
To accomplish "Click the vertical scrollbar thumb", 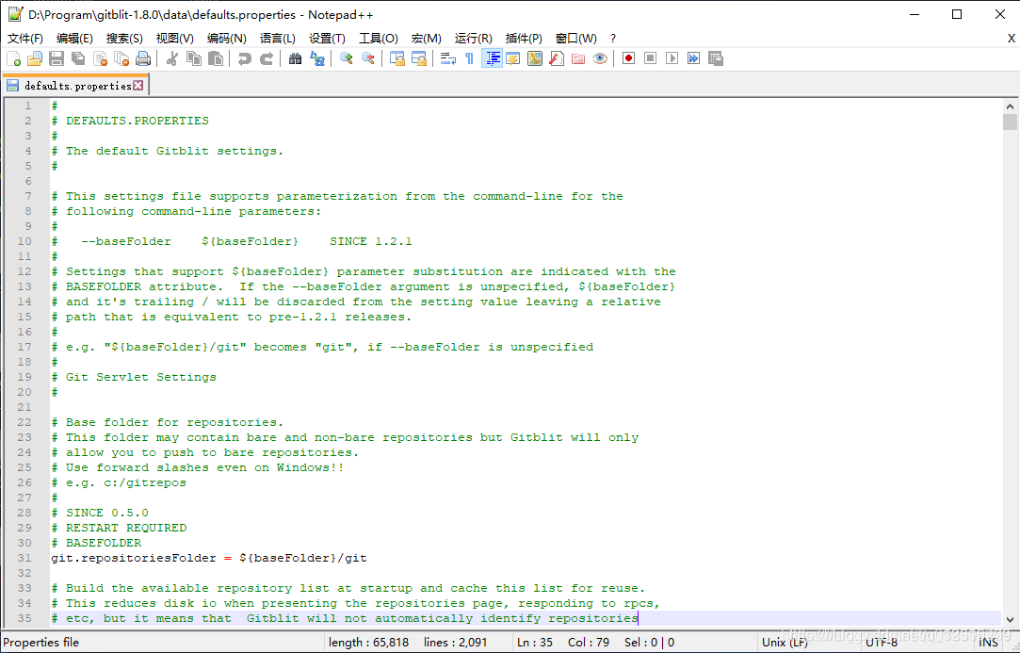I will coord(1010,122).
